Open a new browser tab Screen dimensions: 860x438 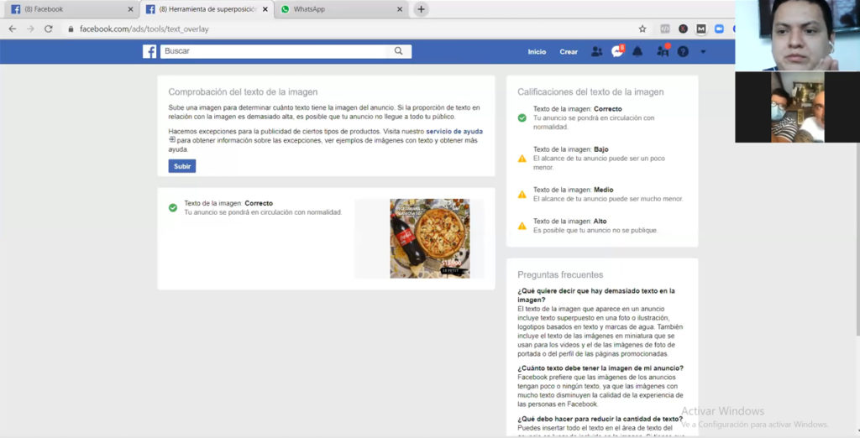coord(421,9)
